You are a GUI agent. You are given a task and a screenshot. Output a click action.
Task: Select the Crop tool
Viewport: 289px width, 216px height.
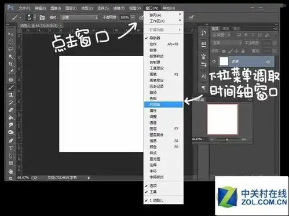click(10, 64)
